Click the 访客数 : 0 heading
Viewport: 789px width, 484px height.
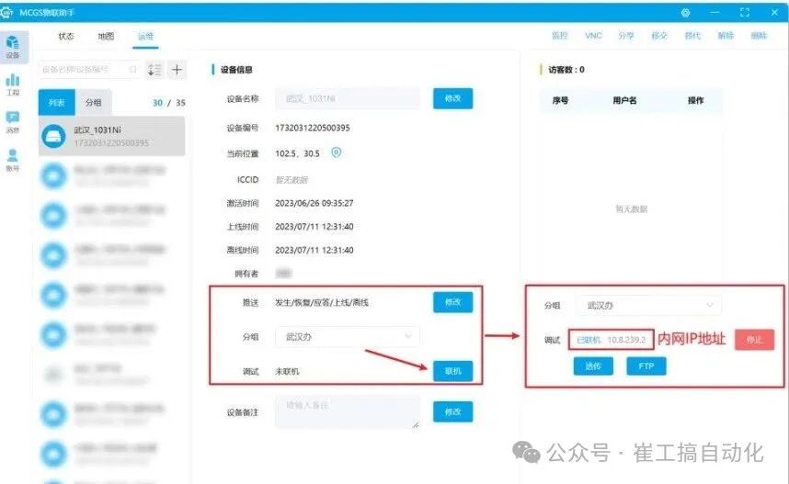tap(566, 70)
